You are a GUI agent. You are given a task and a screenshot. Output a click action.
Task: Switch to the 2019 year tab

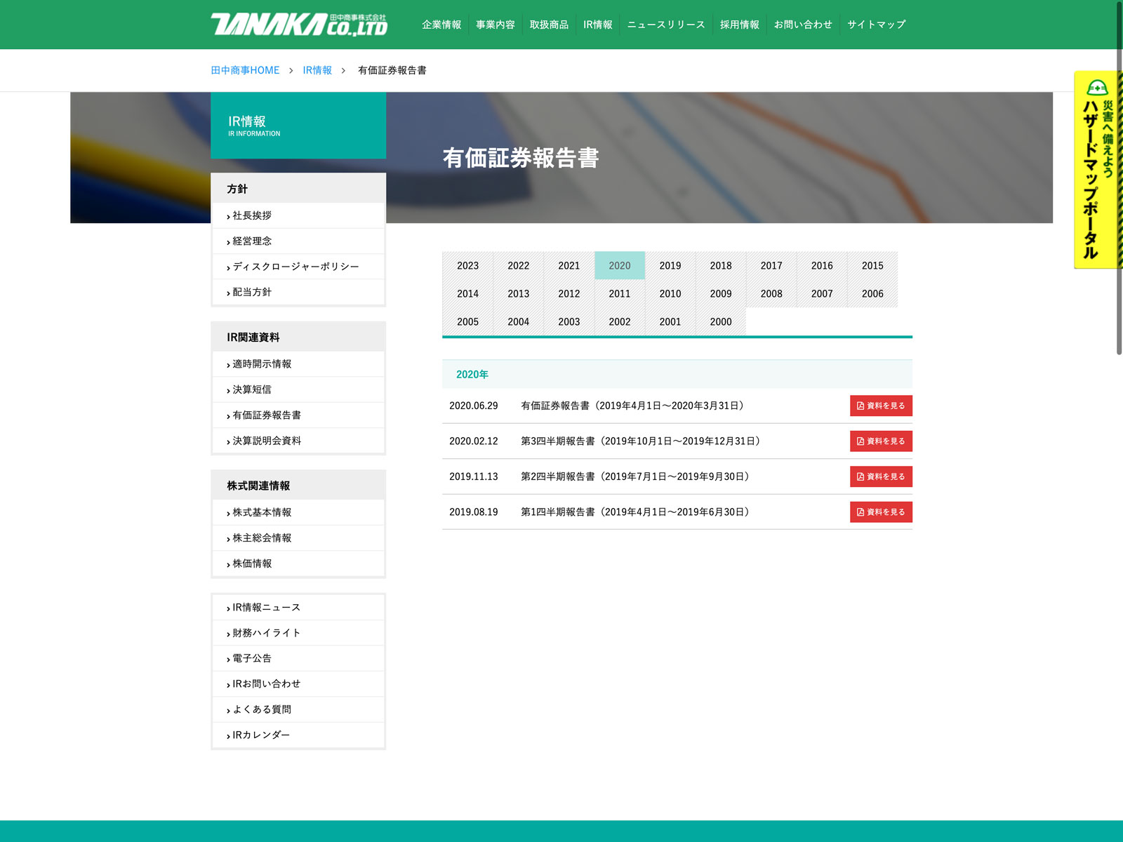pyautogui.click(x=670, y=266)
